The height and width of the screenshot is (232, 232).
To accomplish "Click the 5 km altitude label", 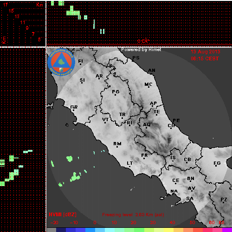I will tap(39, 39).
